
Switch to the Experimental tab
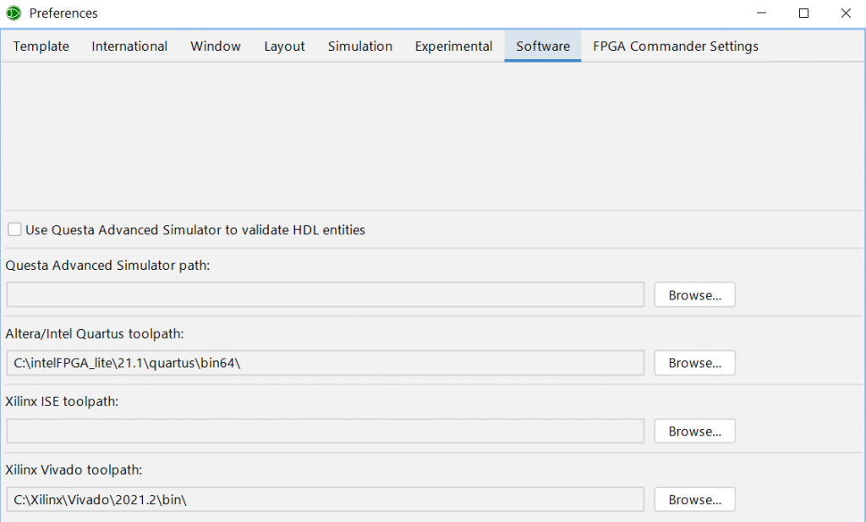[x=453, y=47]
